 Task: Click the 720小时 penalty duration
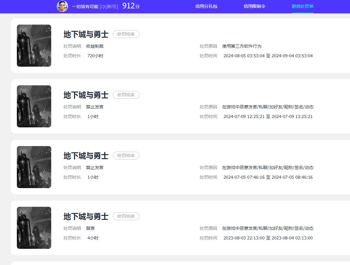95,56
